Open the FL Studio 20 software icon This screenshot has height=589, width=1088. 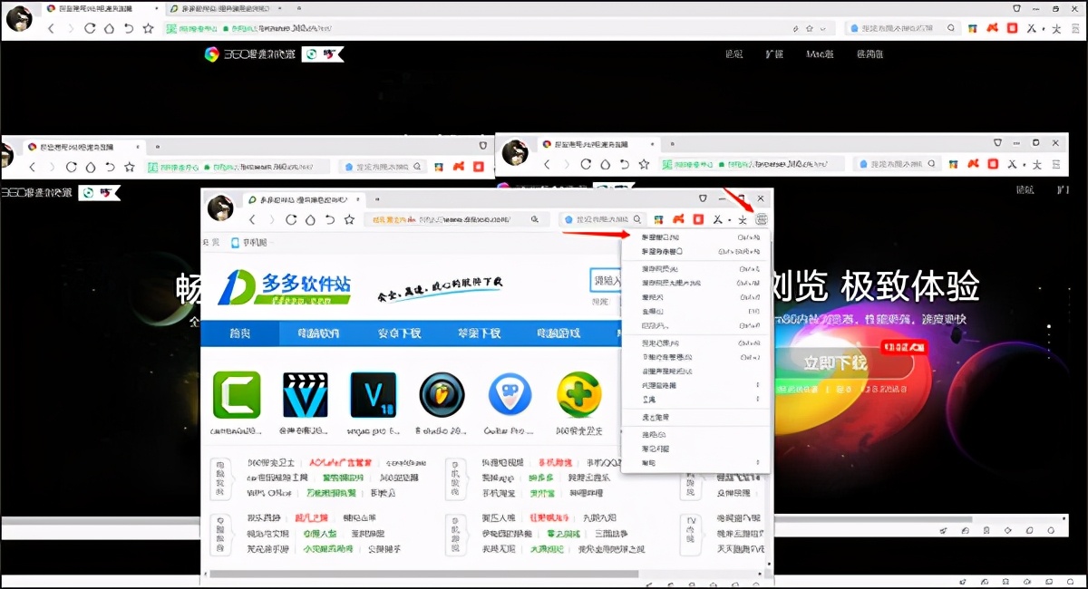442,394
